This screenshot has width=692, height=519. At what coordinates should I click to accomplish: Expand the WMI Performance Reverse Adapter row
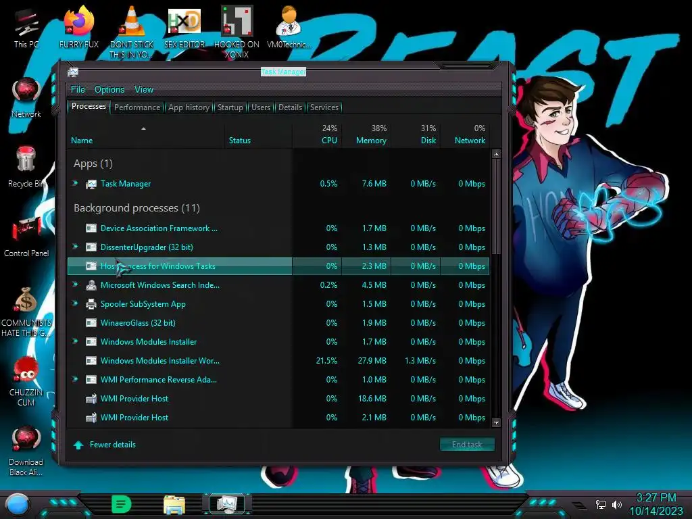[x=76, y=379]
